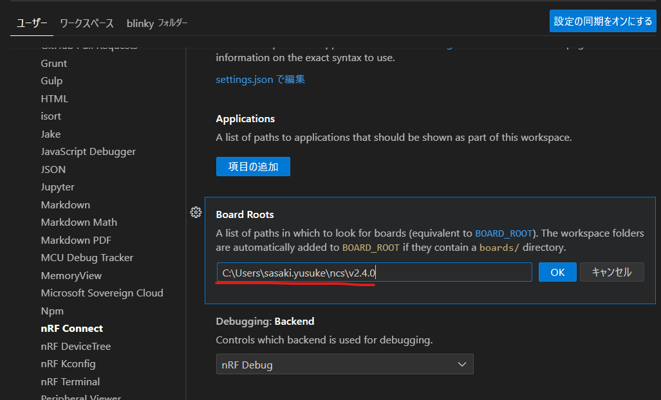
Task: Select nRF DeviceTree in the sidebar
Action: [x=75, y=346]
